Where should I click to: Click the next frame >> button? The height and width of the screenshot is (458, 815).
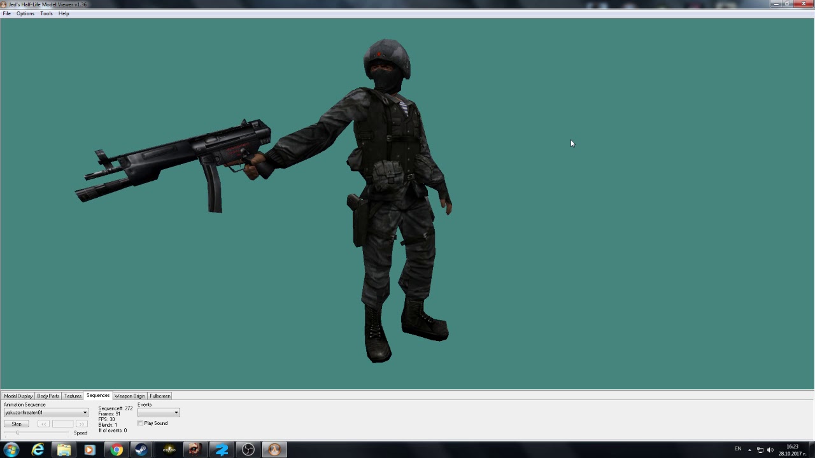pyautogui.click(x=81, y=424)
